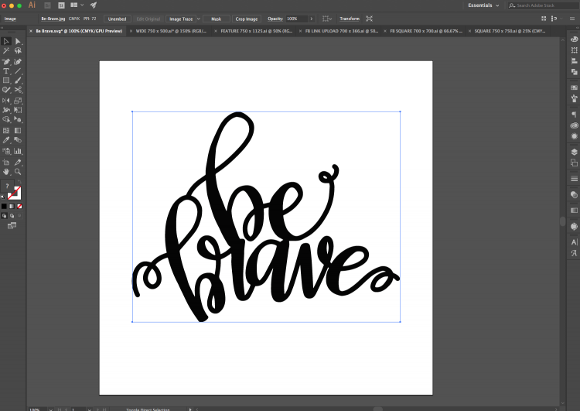The height and width of the screenshot is (411, 580).
Task: Expand the Opacity slider arrow
Action: (312, 19)
